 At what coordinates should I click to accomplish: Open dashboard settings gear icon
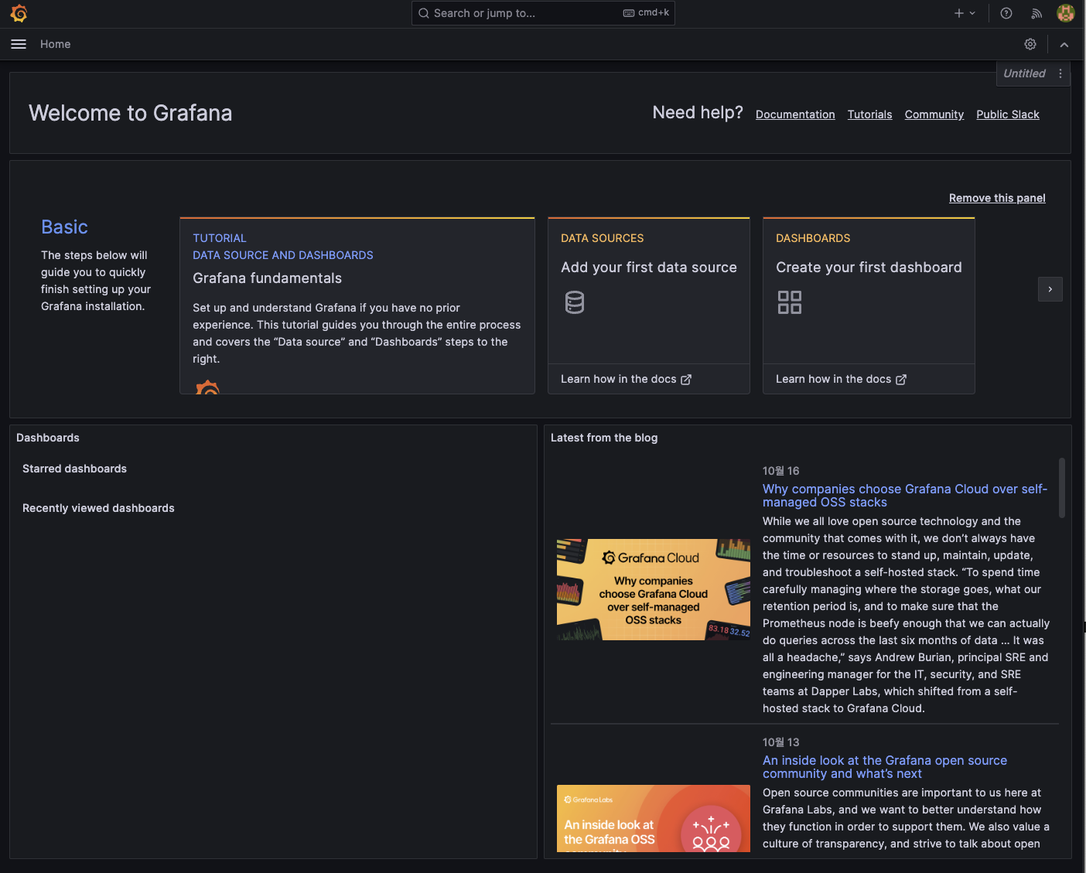pyautogui.click(x=1030, y=44)
